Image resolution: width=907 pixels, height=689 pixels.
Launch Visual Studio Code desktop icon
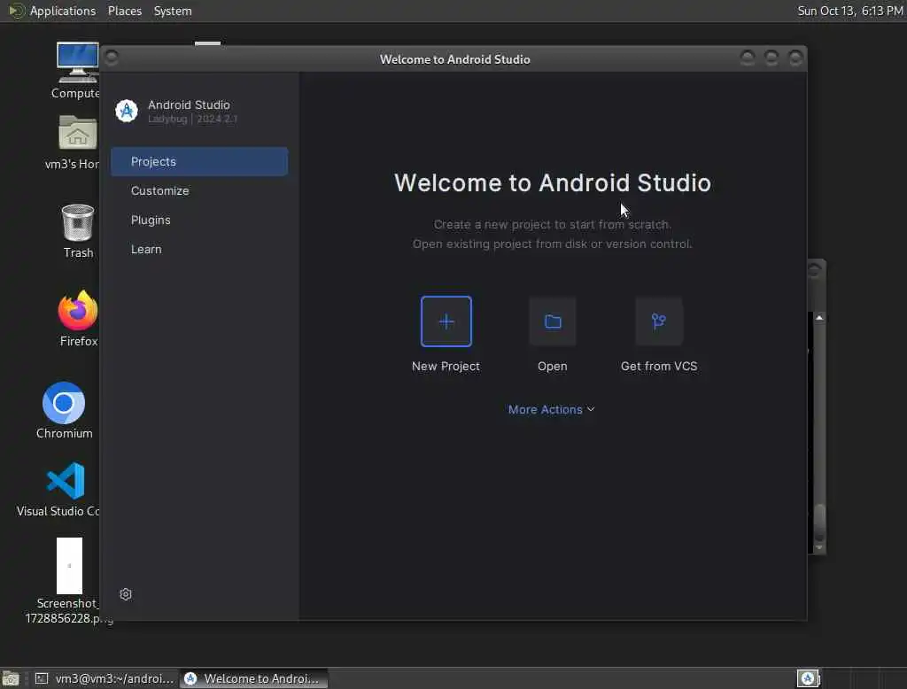click(x=66, y=480)
